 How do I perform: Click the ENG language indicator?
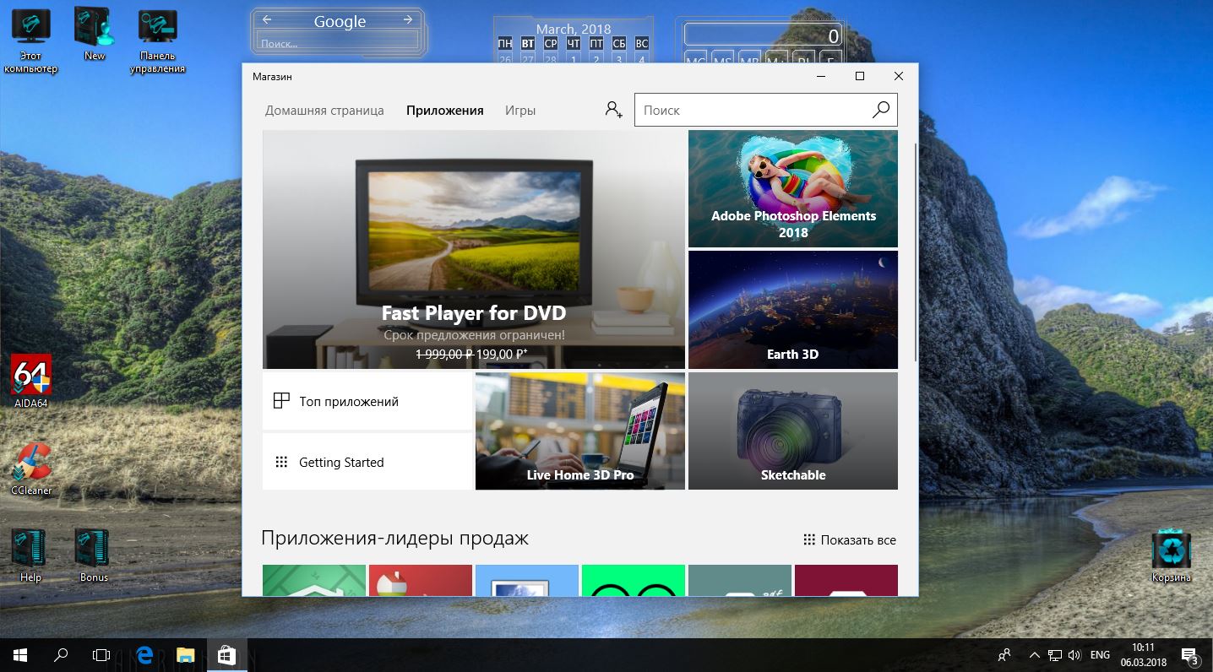pos(1100,654)
